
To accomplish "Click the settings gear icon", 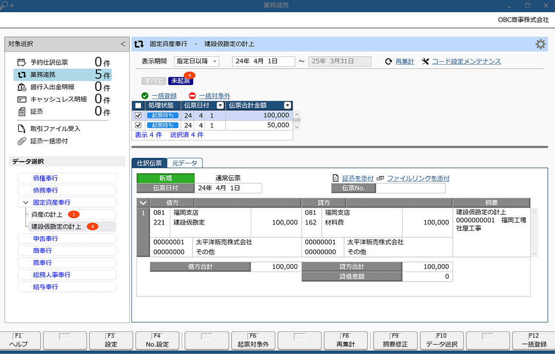I will [541, 45].
